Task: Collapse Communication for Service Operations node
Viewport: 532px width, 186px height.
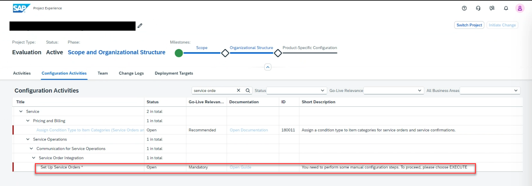Action: pyautogui.click(x=31, y=149)
